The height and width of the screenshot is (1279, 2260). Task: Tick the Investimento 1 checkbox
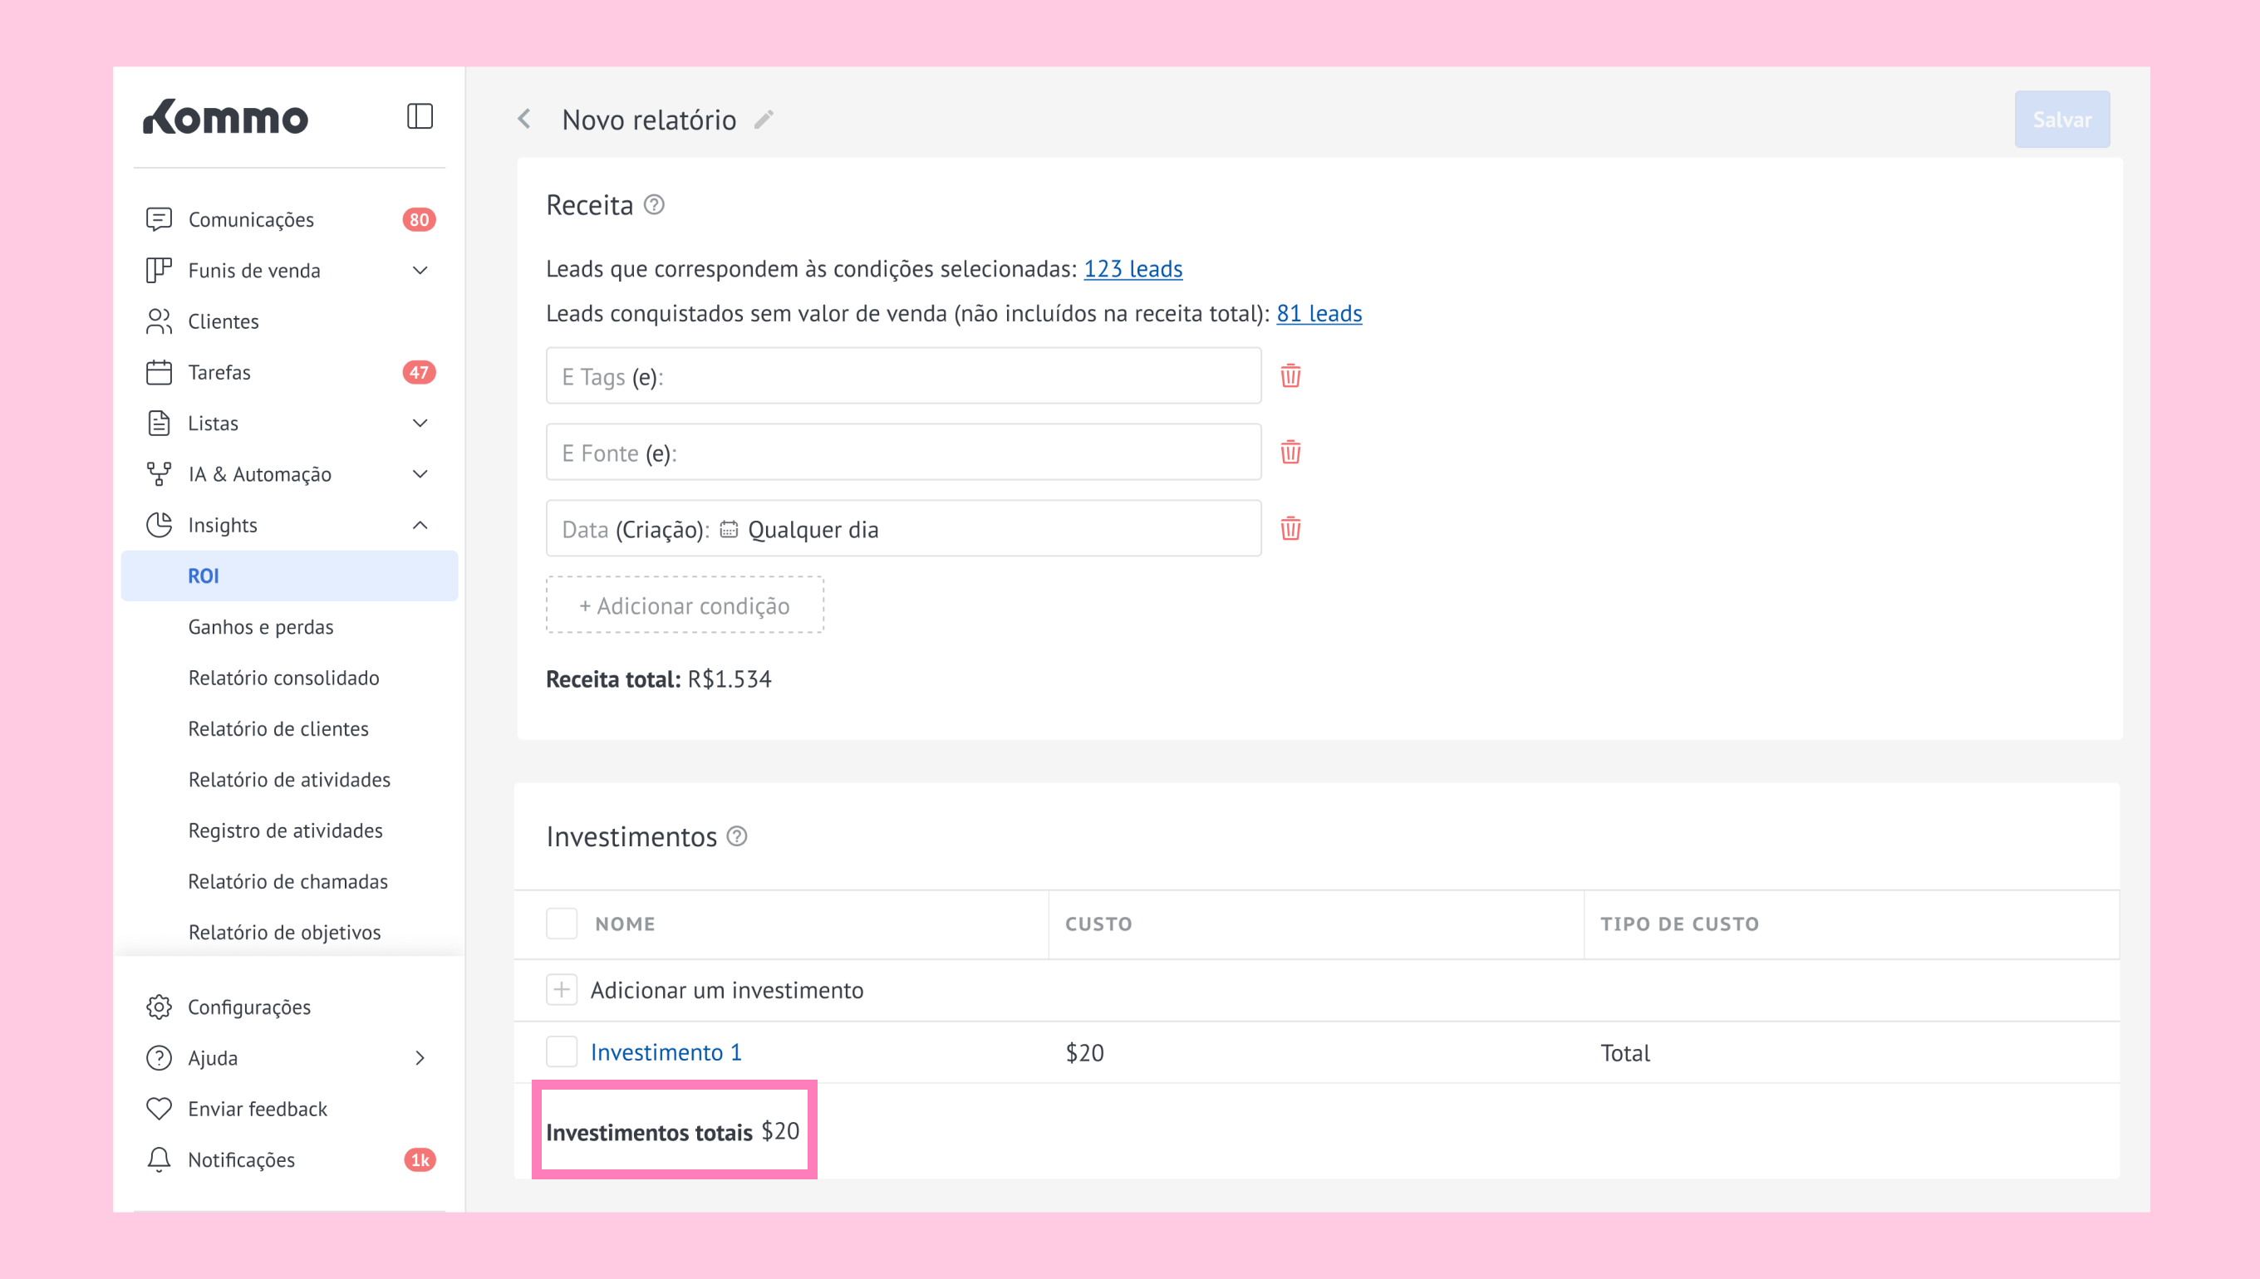coord(562,1051)
